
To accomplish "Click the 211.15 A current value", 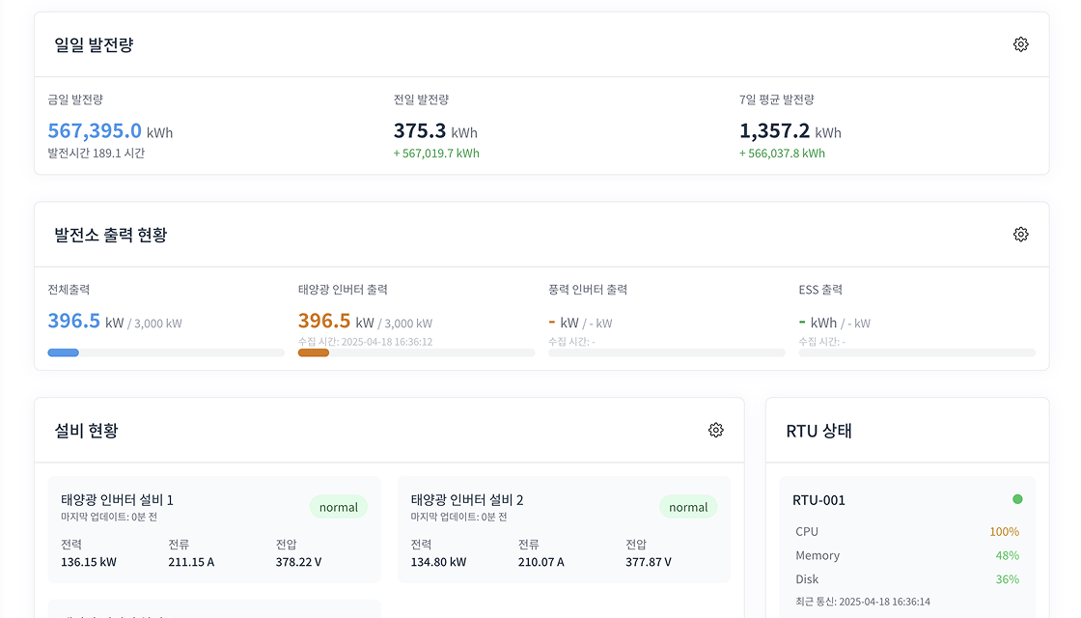I will 191,562.
